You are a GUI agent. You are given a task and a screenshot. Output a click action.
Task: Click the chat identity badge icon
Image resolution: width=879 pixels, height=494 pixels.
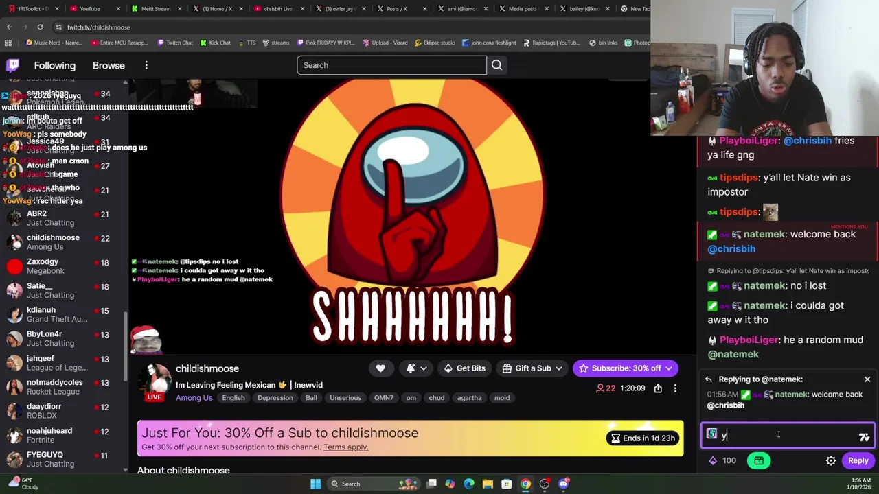[712, 434]
